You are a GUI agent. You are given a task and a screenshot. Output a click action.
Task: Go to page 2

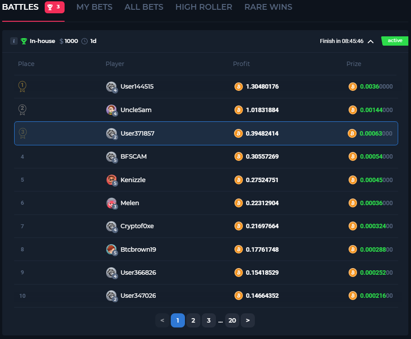click(x=193, y=320)
